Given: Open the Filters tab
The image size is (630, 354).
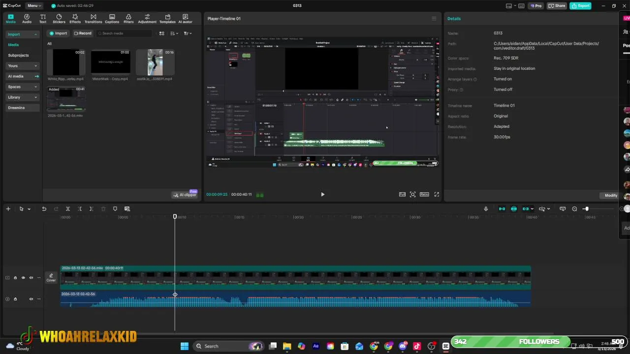Looking at the screenshot, I should point(128,19).
